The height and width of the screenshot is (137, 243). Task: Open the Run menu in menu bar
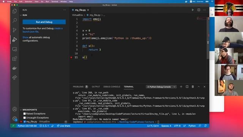pyautogui.click(x=47, y=2)
